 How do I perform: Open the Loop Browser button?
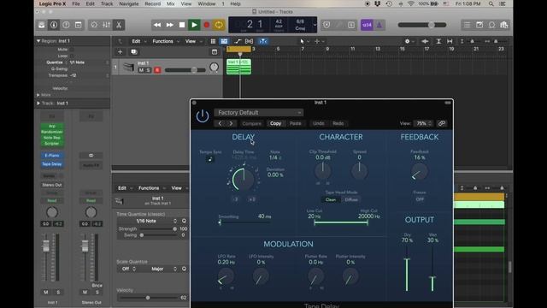(491, 25)
